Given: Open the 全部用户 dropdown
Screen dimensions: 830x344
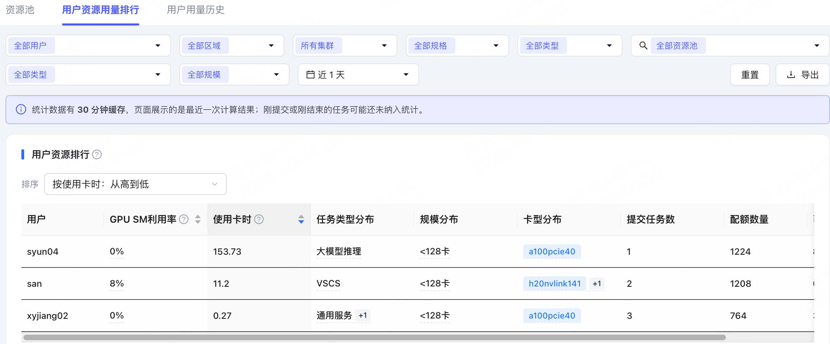Looking at the screenshot, I should coord(88,45).
